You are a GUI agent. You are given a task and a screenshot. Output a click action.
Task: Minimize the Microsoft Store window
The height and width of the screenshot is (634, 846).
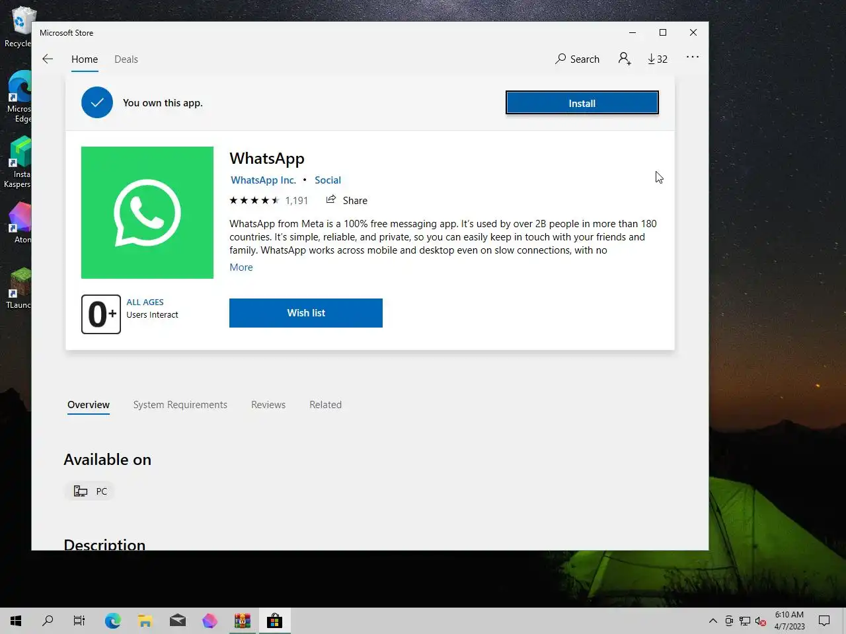tap(633, 32)
